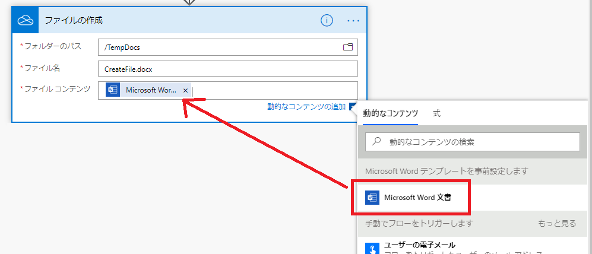Click もっと見る for the manual trigger section
This screenshot has height=254, width=592.
coord(558,223)
